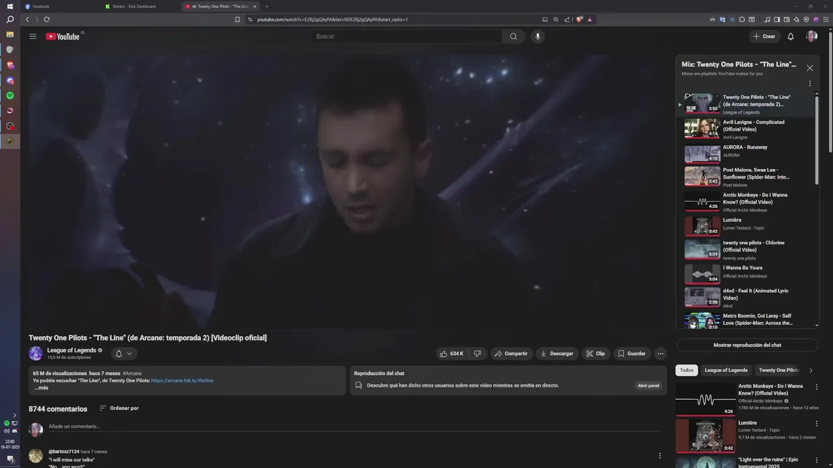Select the Todos filter chip

[687, 370]
